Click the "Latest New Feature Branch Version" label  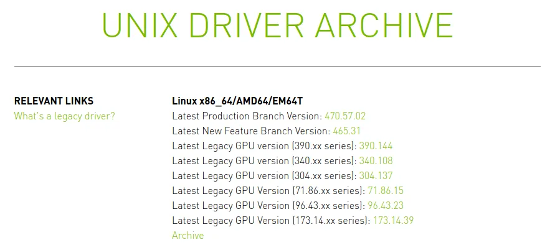tap(252, 131)
